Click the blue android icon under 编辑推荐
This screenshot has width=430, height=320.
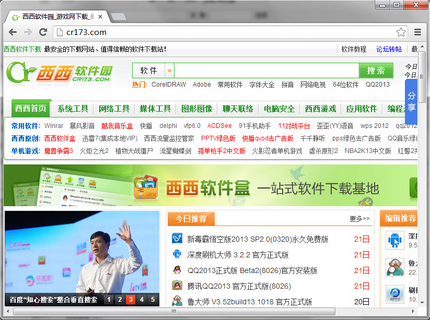(395, 240)
